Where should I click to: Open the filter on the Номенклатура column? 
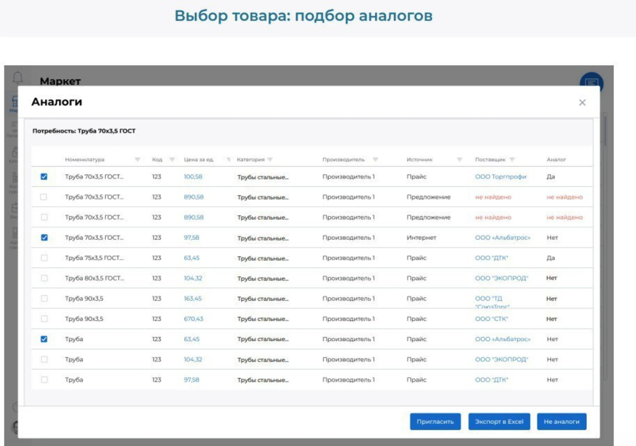(137, 159)
